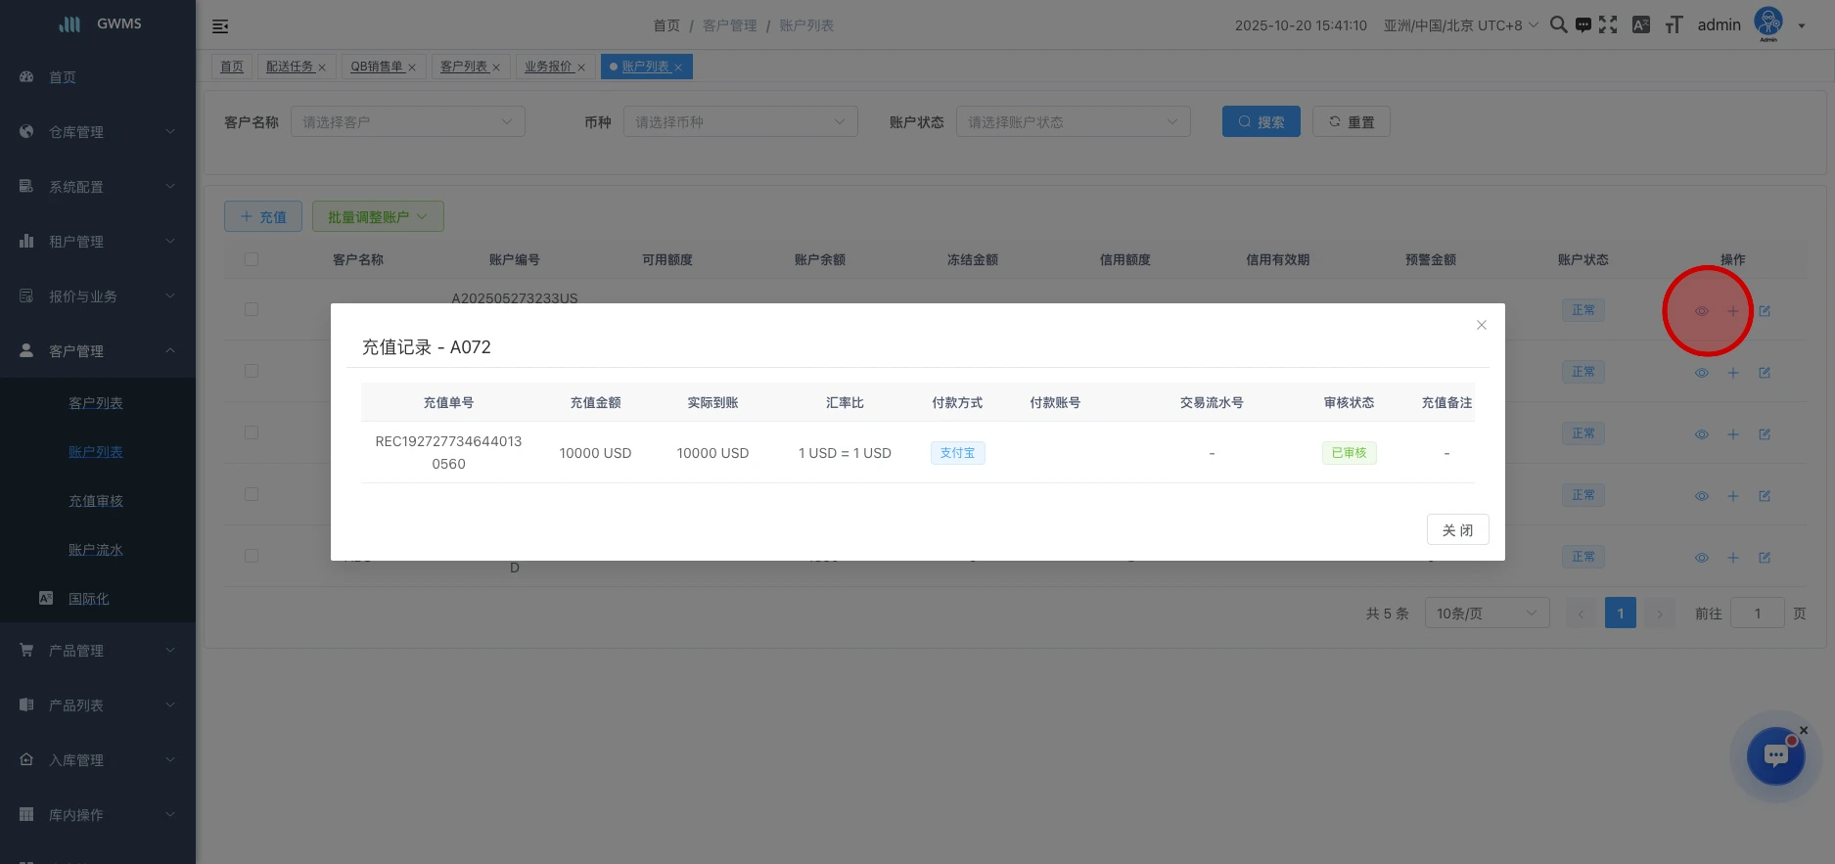Close the 充值记录 dialog with X icon
Screen dimensions: 1835x864
point(1481,325)
